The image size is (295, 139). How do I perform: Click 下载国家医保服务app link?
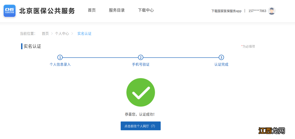click(x=226, y=11)
